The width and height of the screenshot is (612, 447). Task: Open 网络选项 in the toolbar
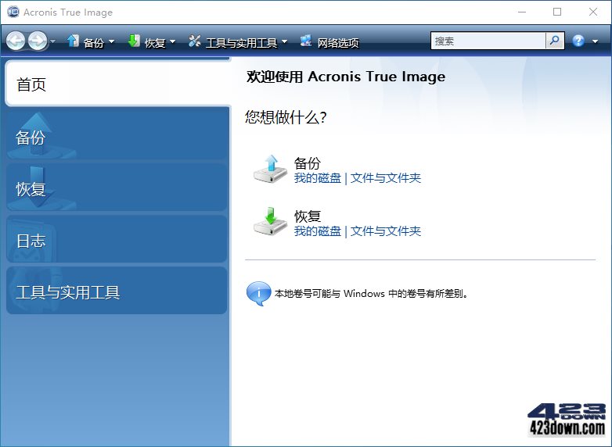[x=338, y=42]
